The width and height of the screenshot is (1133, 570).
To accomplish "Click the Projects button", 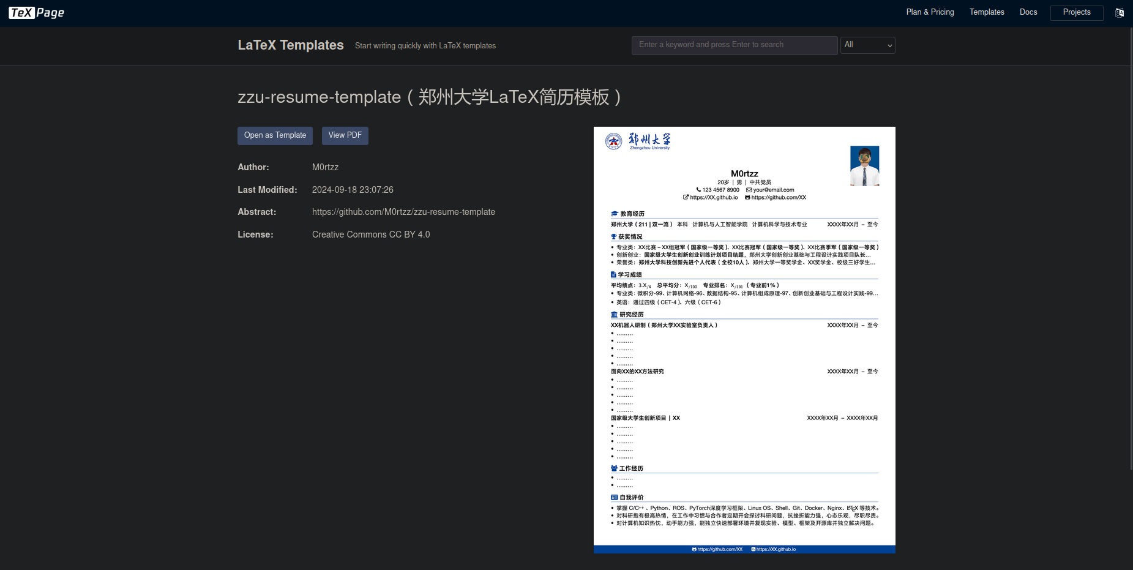I will (x=1076, y=12).
